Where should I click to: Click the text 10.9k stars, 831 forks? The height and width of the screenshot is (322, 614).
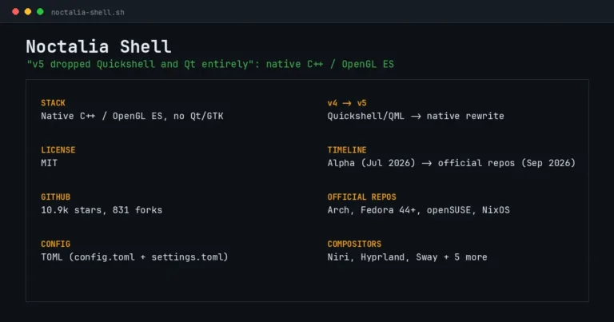(x=102, y=210)
